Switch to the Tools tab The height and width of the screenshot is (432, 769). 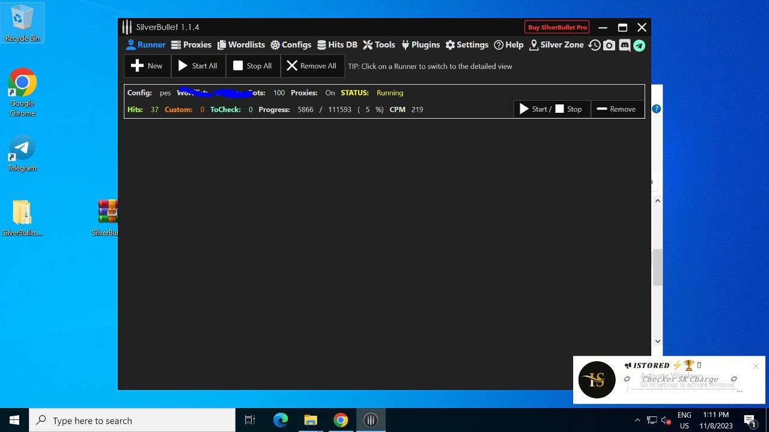tap(379, 45)
